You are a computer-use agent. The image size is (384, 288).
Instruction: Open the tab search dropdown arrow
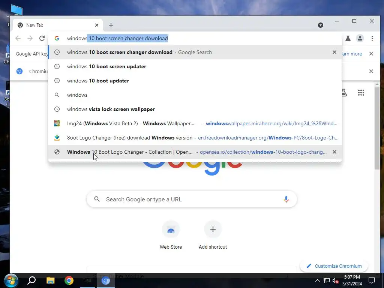click(321, 25)
